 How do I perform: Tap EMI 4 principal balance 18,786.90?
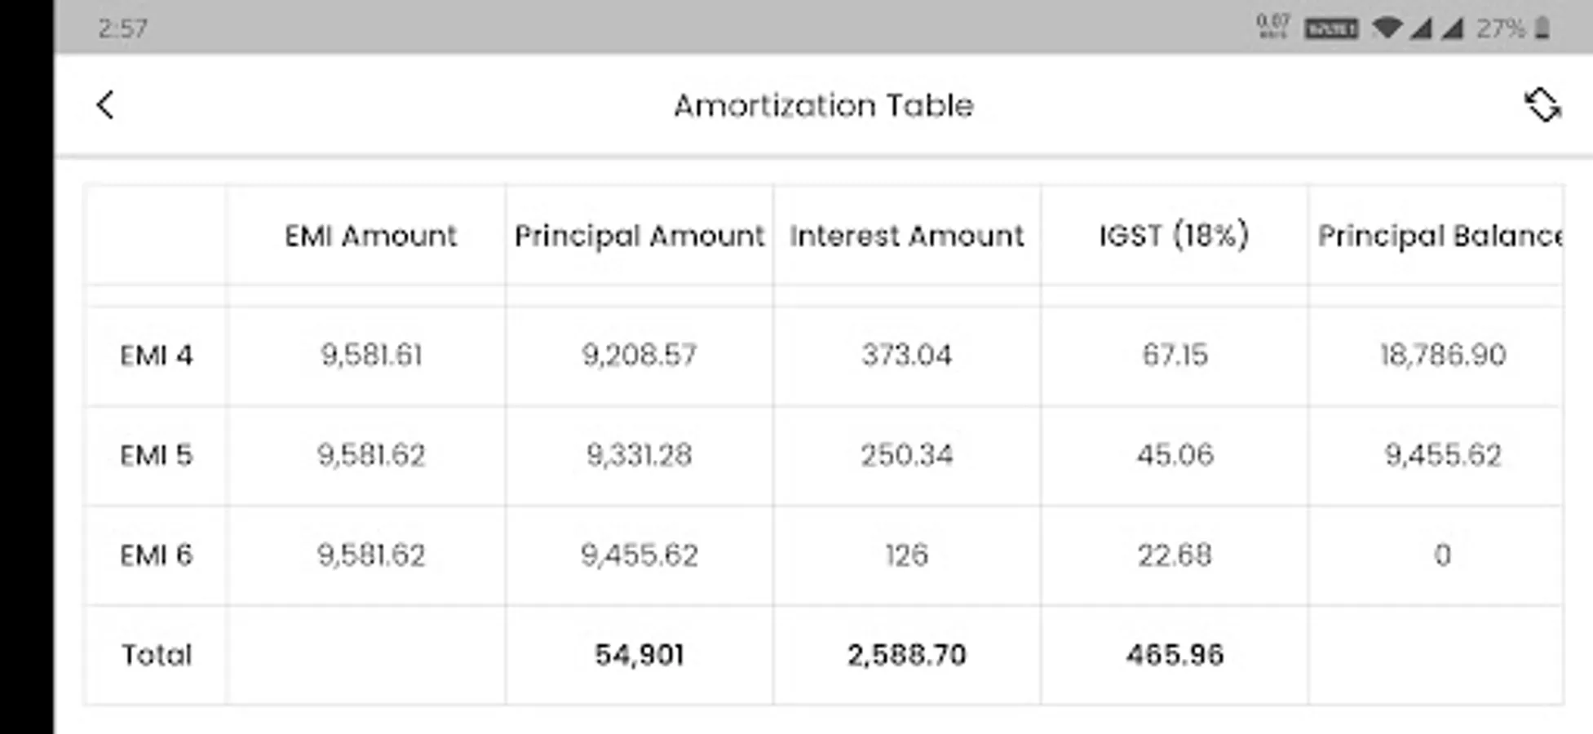tap(1442, 355)
